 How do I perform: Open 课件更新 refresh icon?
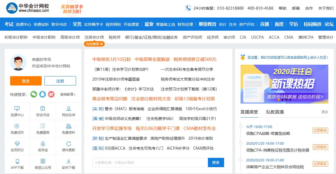pos(69,144)
